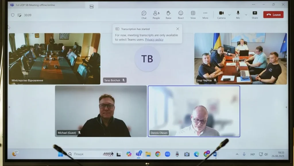The width and height of the screenshot is (294, 166).
Task: Toggle the Mic mute state
Action: pos(238,15)
